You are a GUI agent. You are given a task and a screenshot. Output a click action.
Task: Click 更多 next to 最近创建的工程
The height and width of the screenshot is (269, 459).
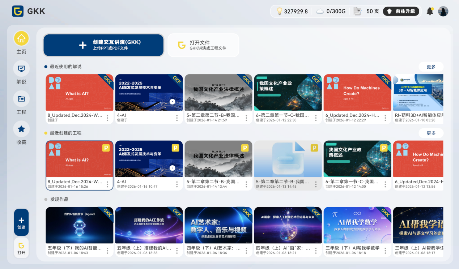pos(431,133)
